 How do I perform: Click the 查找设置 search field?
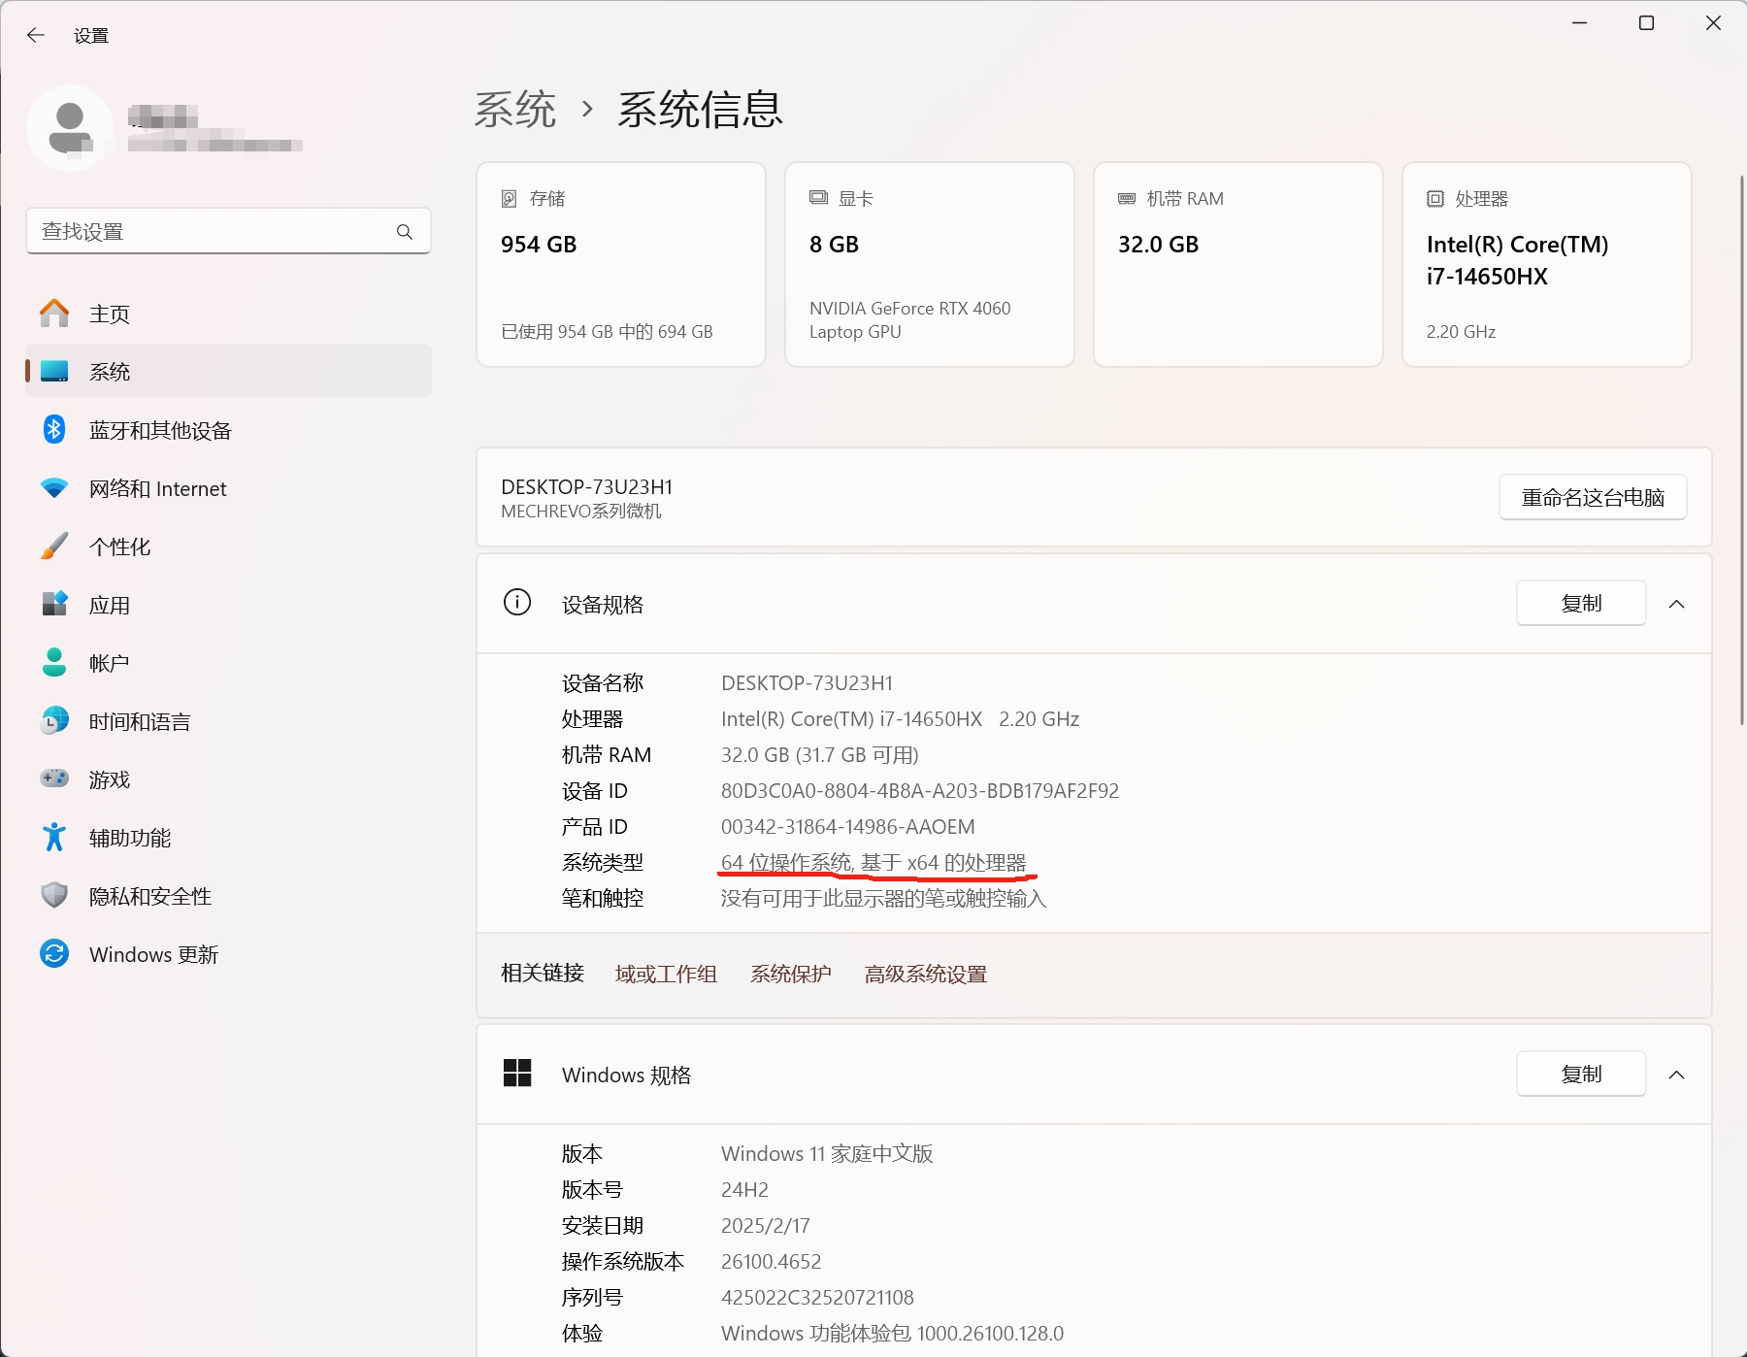tap(228, 231)
